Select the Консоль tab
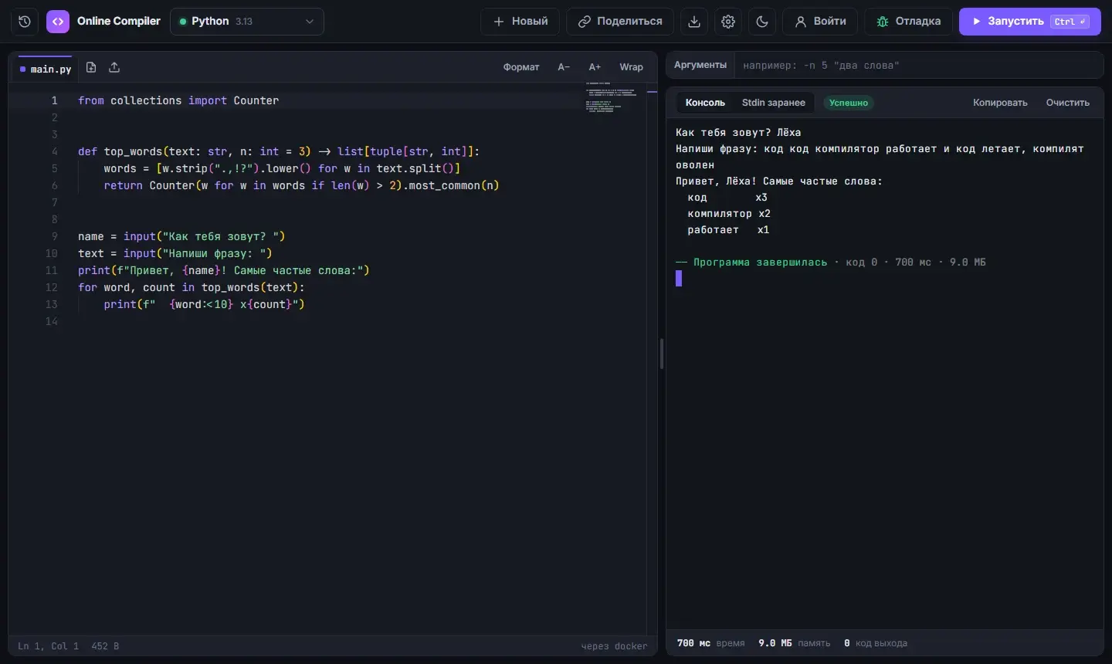Image resolution: width=1112 pixels, height=664 pixels. pyautogui.click(x=705, y=103)
